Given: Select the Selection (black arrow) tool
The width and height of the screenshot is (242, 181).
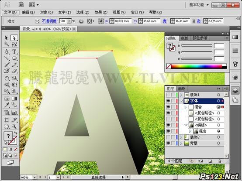Looking at the screenshot, I should (7, 38).
